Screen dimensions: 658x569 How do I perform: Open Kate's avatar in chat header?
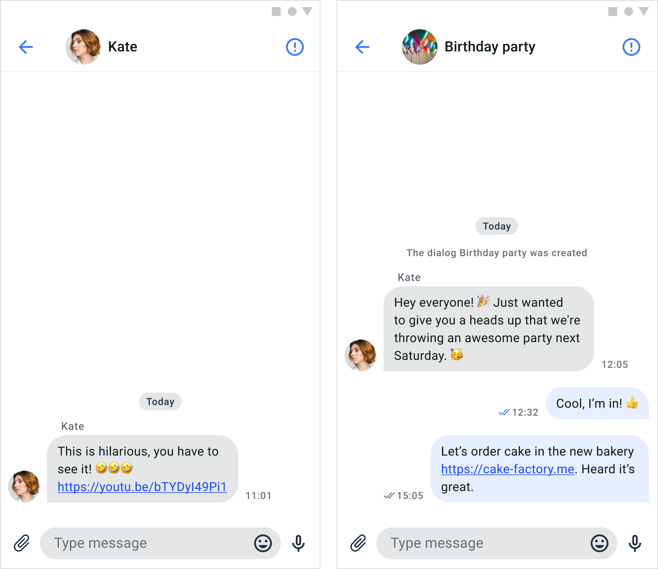pos(83,47)
